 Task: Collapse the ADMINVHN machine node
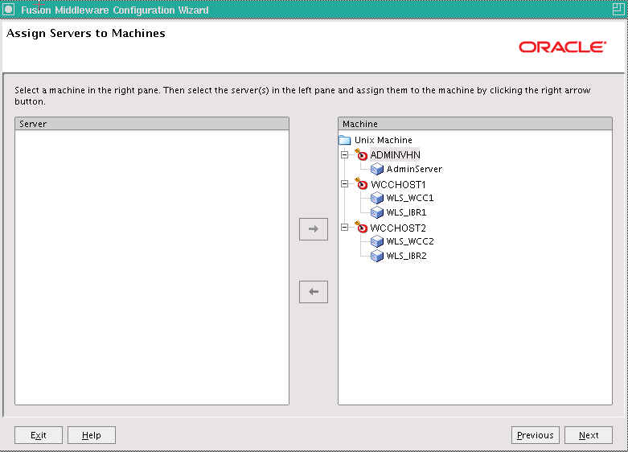click(x=344, y=154)
